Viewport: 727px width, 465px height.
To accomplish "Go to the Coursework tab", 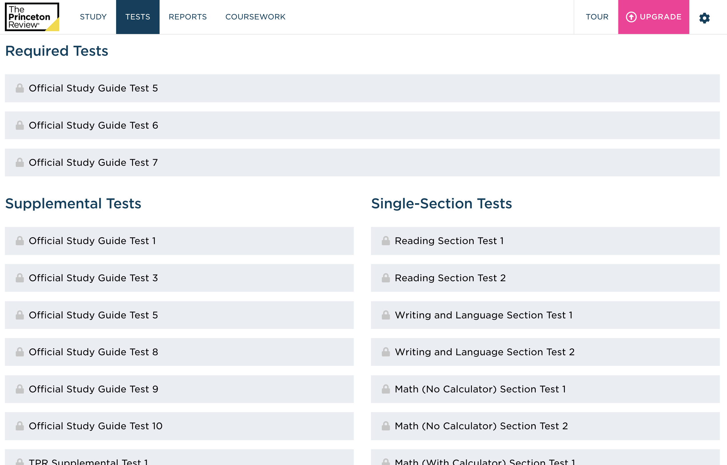I will point(255,17).
